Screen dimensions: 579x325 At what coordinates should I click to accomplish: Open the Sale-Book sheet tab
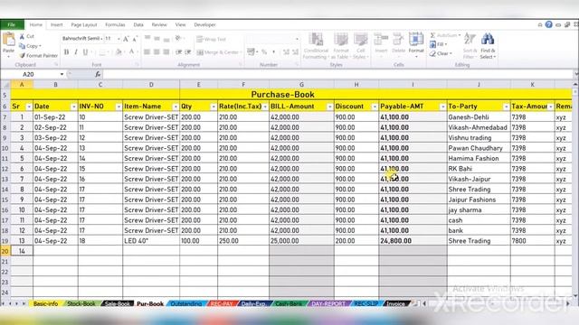tap(118, 303)
